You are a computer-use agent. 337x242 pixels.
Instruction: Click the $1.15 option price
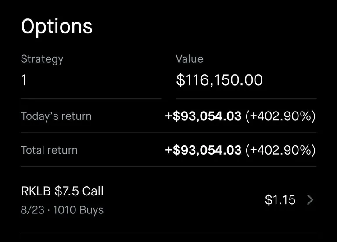coord(280,200)
